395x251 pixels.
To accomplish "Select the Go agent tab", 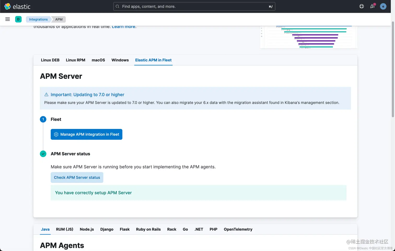I will pyautogui.click(x=185, y=229).
